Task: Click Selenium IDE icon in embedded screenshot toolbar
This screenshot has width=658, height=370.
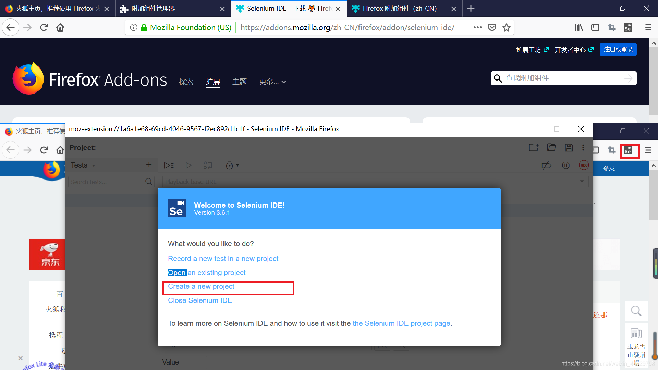Action: pos(628,150)
